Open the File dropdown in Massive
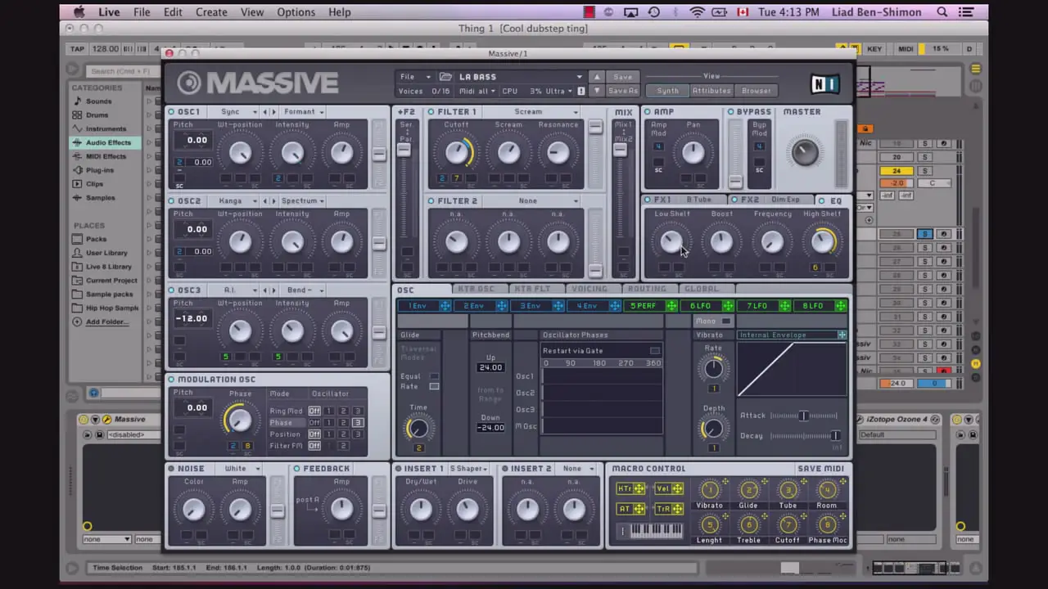 pyautogui.click(x=414, y=77)
